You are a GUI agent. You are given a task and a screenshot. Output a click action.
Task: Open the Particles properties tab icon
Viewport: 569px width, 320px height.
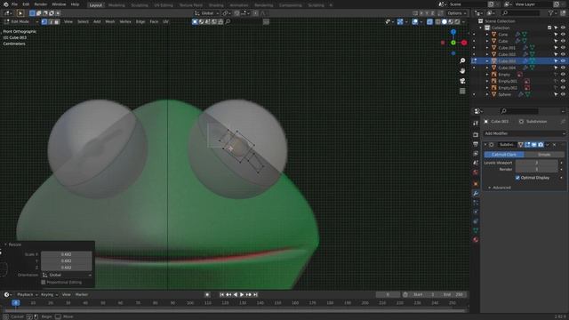coord(476,203)
